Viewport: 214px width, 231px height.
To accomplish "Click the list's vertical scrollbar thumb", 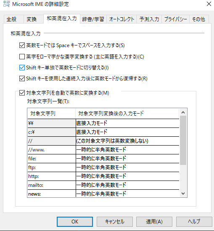I will [x=183, y=140].
